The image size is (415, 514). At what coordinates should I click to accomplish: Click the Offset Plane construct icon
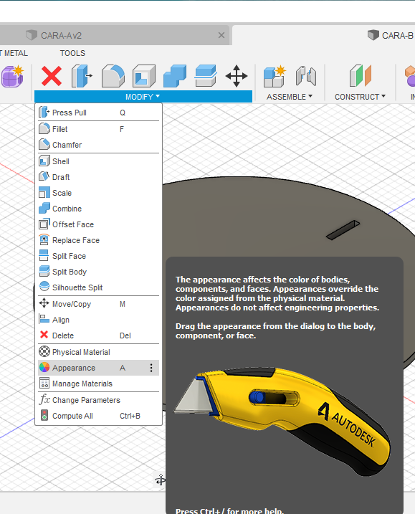pyautogui.click(x=361, y=76)
